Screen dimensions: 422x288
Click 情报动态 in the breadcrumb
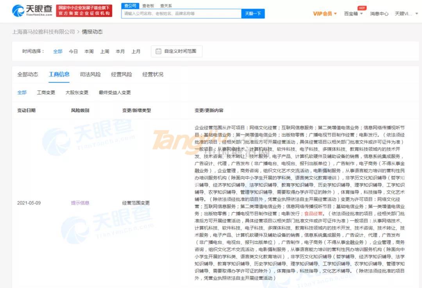tap(92, 32)
